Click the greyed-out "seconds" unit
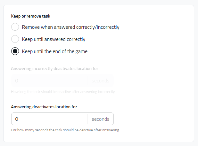 click(x=100, y=81)
